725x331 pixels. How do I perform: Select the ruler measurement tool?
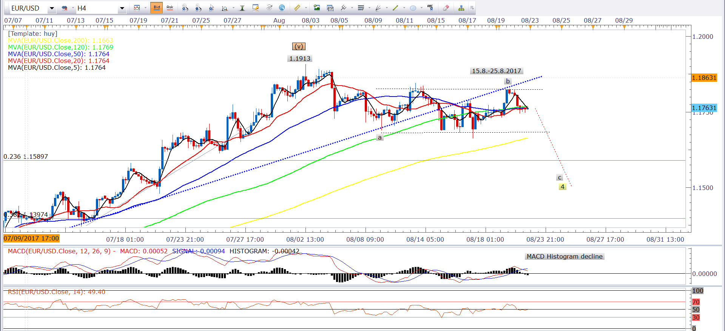pos(297,8)
